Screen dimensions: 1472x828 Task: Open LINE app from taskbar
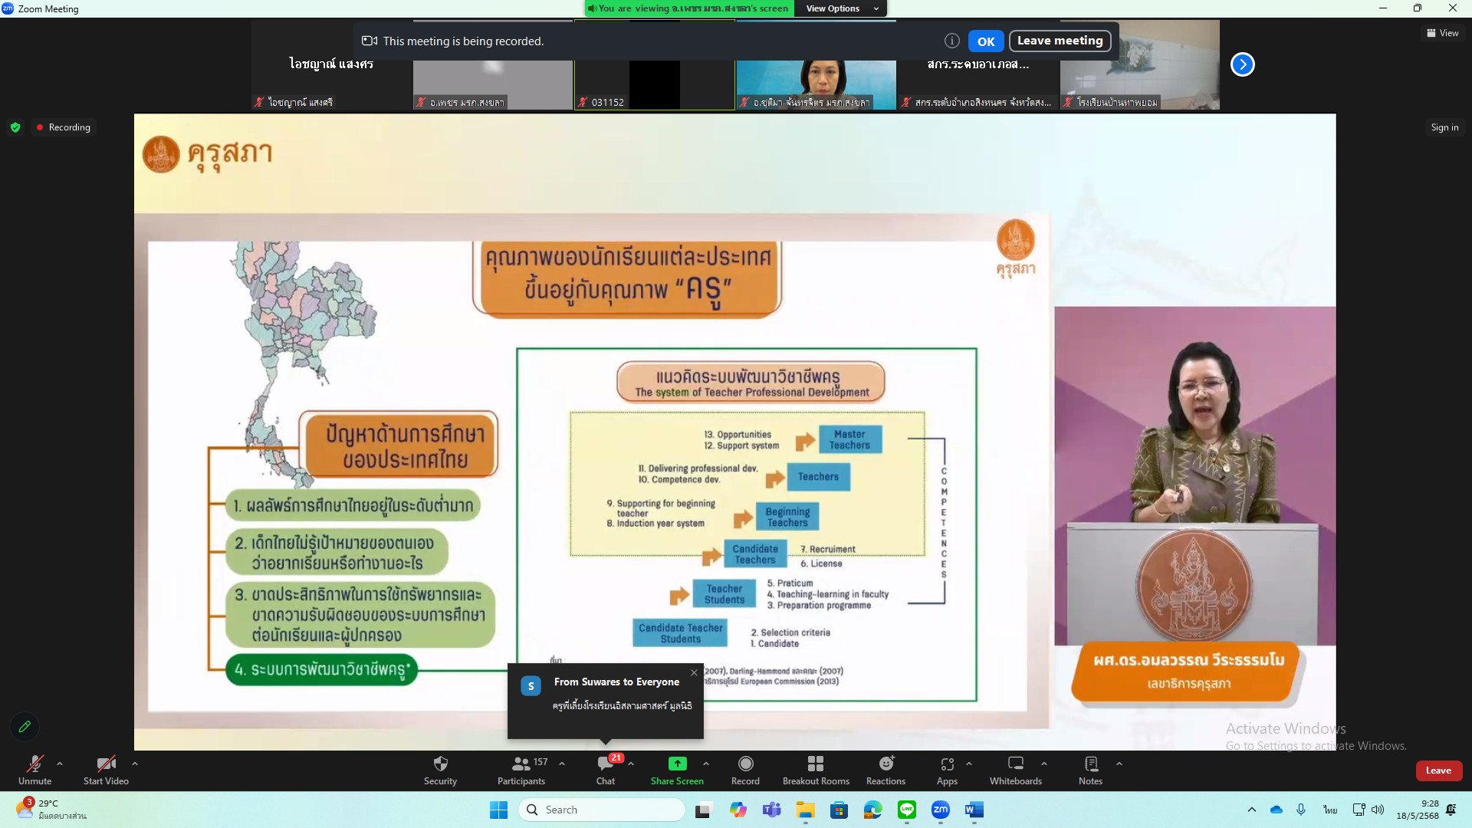[907, 810]
